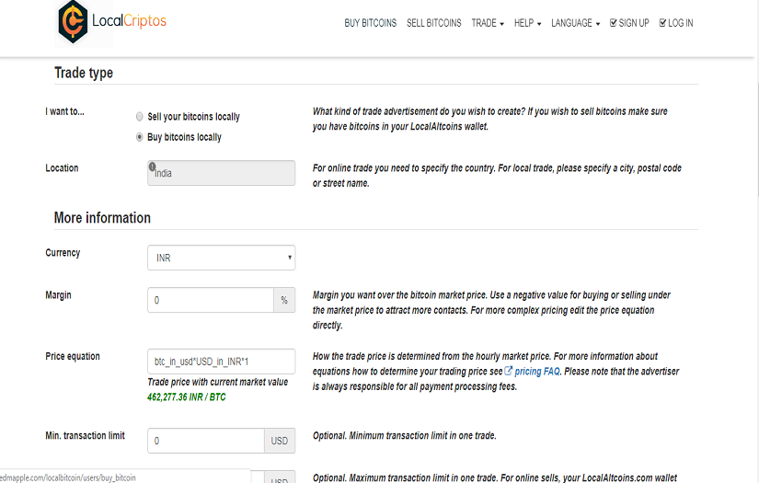Click the Trade type section heading
Screen dimensions: 759x483
coord(84,73)
